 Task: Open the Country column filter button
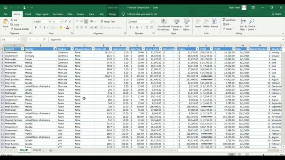pos(55,49)
